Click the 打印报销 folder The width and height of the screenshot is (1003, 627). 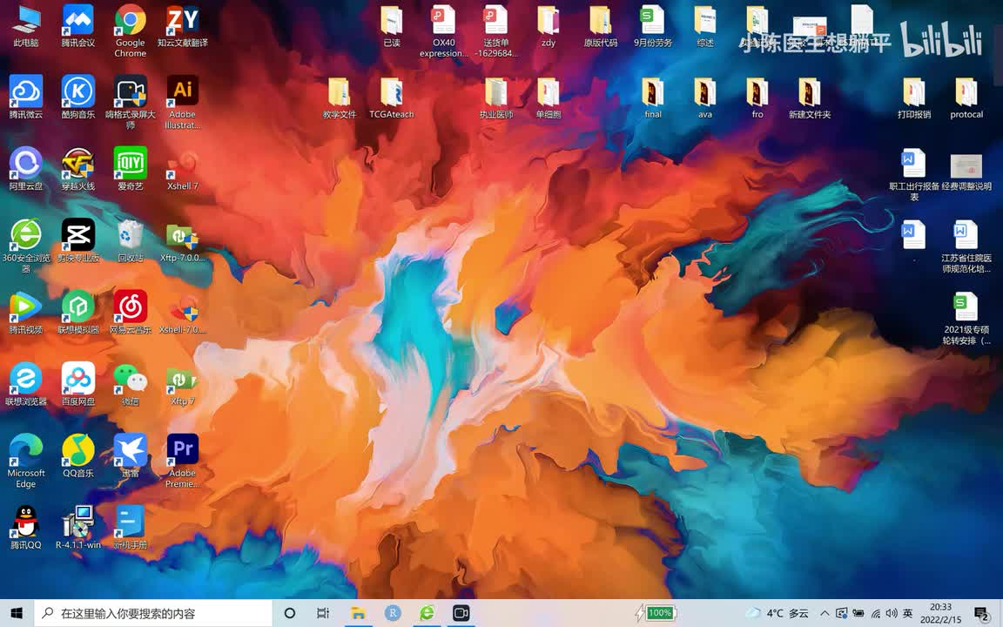[x=914, y=98]
